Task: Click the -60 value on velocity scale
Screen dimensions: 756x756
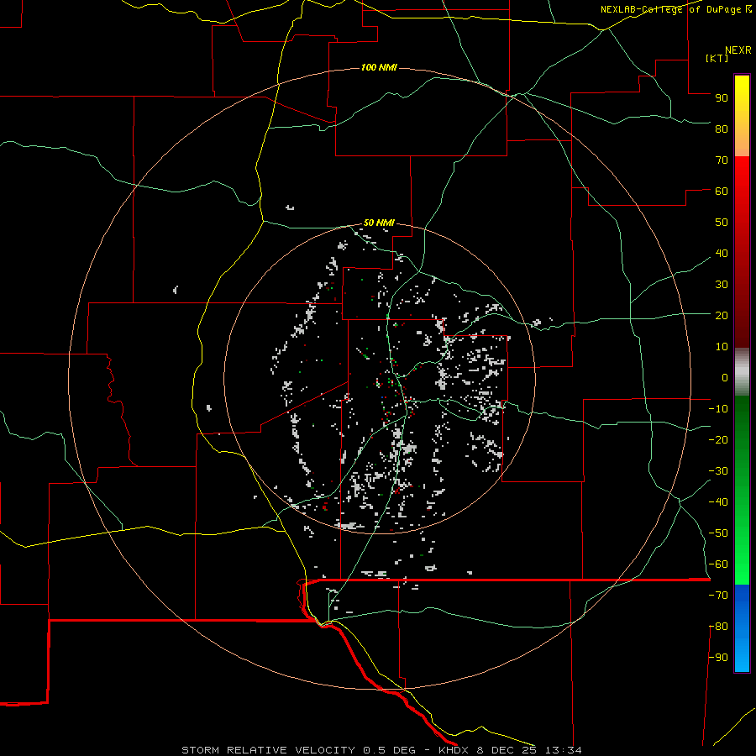Action: [718, 564]
